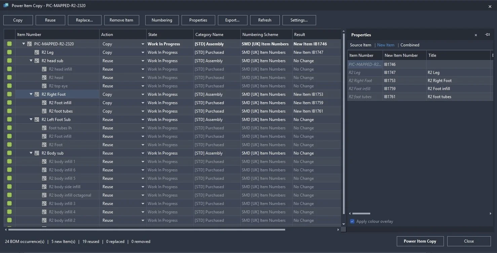Click the item icon beside R2 foot tubes

tap(44, 111)
